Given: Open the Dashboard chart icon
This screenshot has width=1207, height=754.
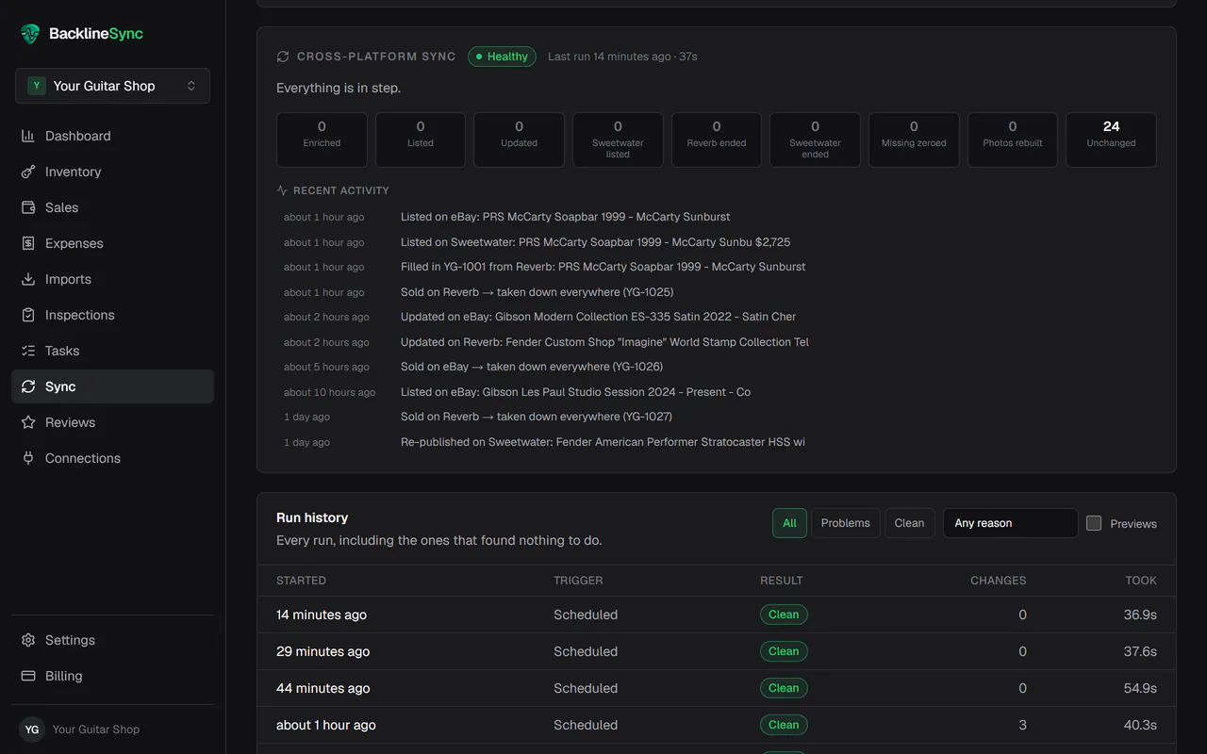Looking at the screenshot, I should pyautogui.click(x=28, y=136).
